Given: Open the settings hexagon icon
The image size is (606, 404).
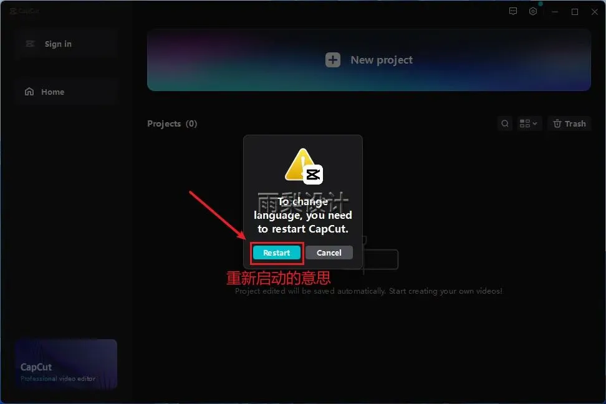Looking at the screenshot, I should pyautogui.click(x=533, y=11).
